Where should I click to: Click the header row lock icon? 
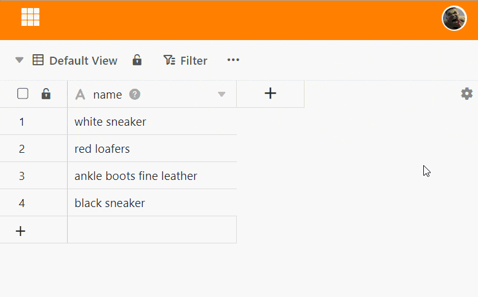(46, 94)
